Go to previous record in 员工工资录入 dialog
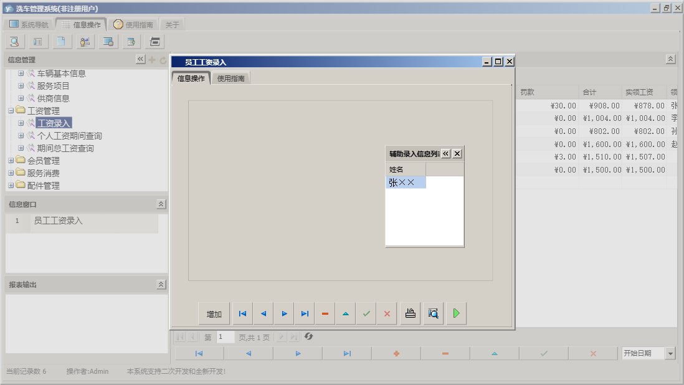 [x=264, y=313]
